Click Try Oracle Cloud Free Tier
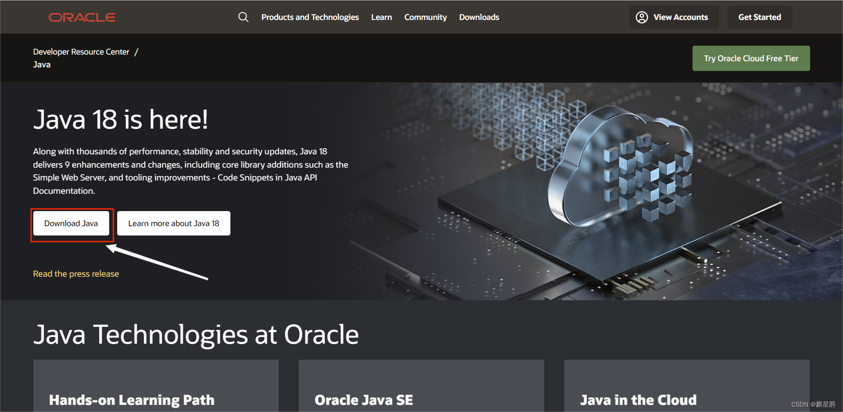This screenshot has height=412, width=843. 751,59
